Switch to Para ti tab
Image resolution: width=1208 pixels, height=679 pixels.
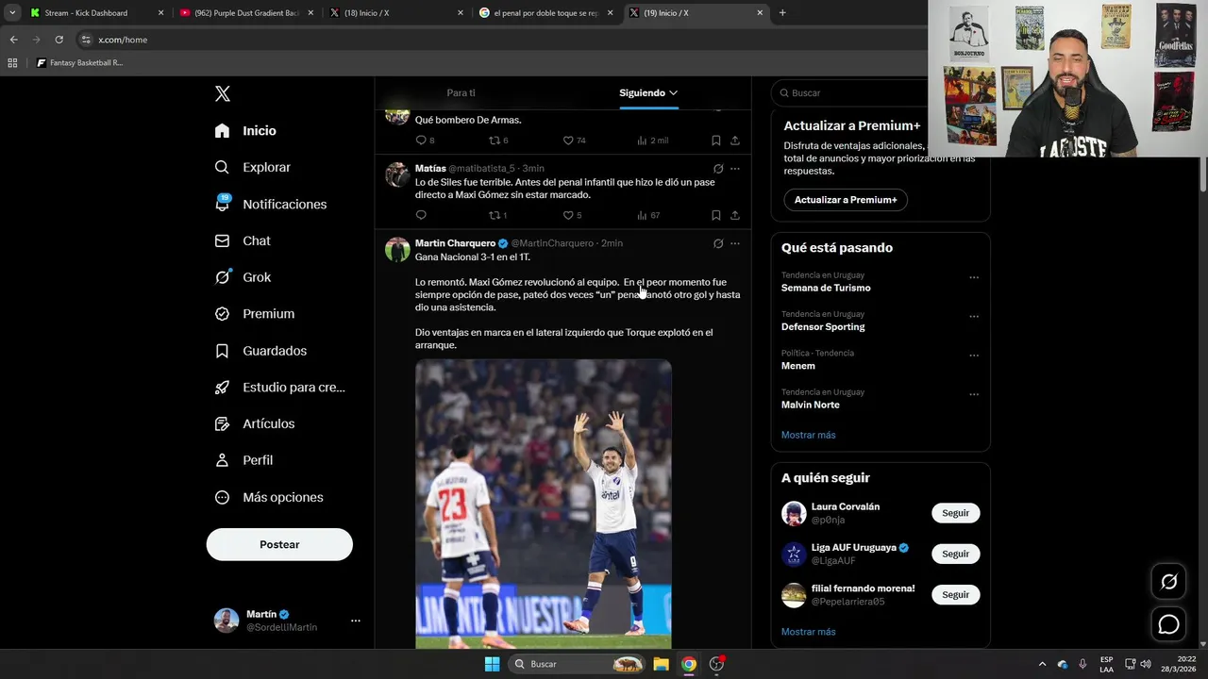tap(461, 92)
